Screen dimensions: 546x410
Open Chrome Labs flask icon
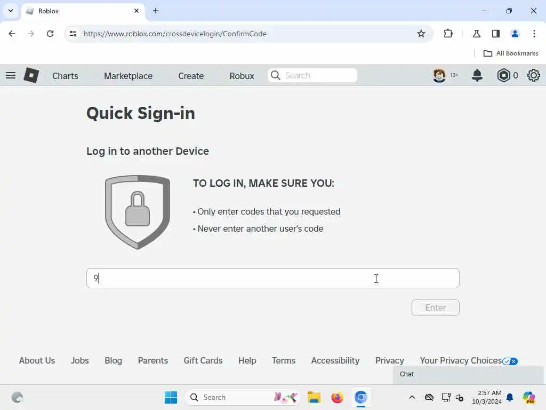[x=476, y=34]
